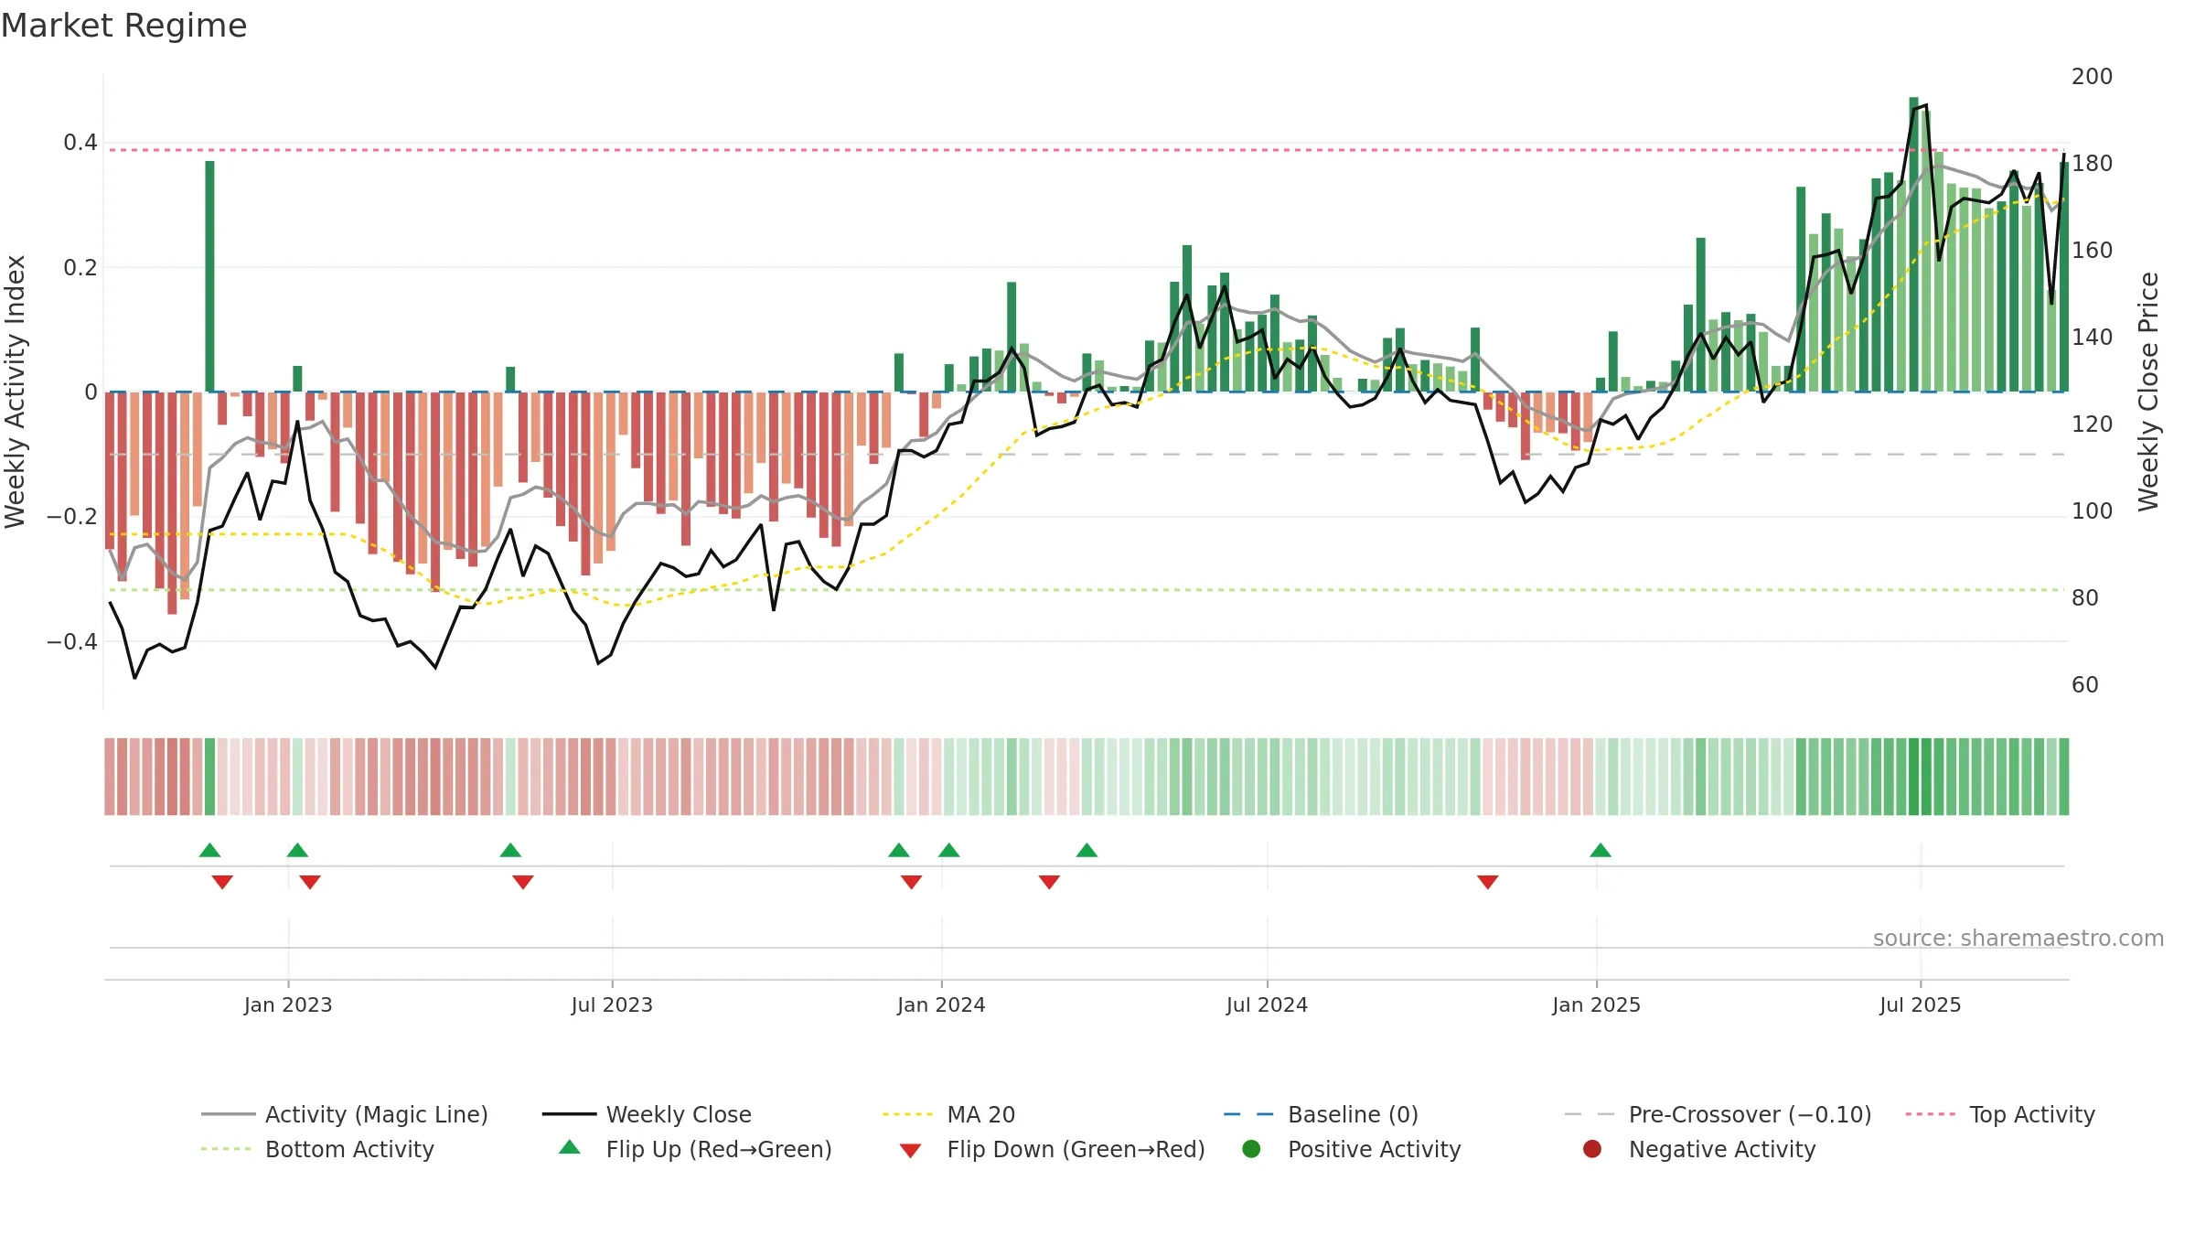Toggle the MA 20 legend entry
This screenshot has height=1235, width=2195.
point(948,1114)
